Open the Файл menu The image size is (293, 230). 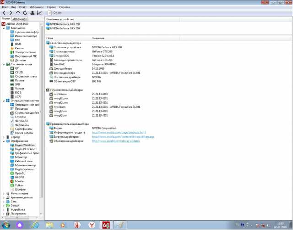[x=5, y=7]
